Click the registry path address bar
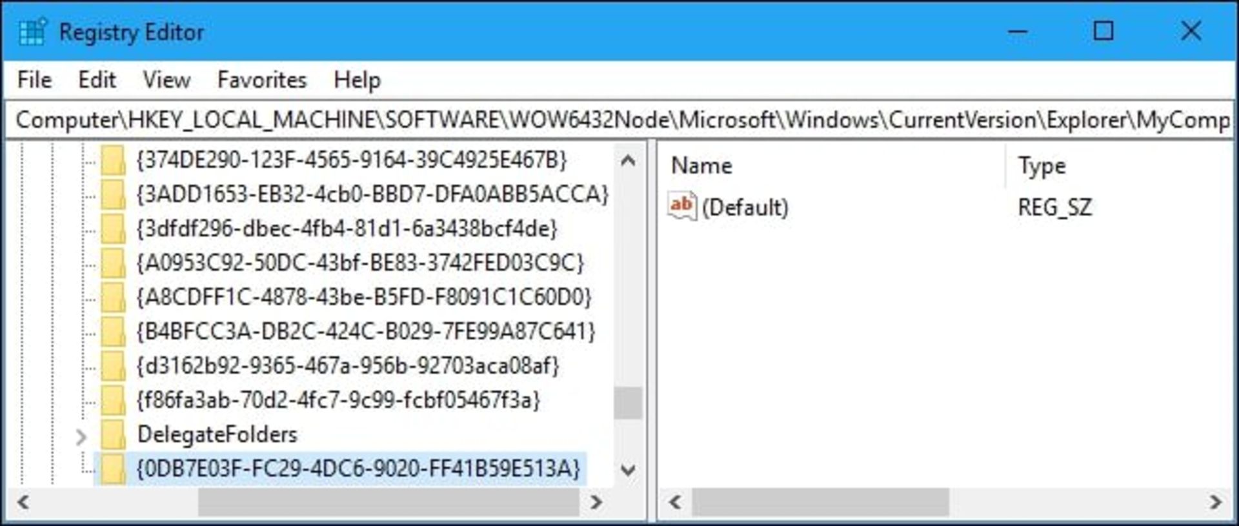 click(619, 120)
